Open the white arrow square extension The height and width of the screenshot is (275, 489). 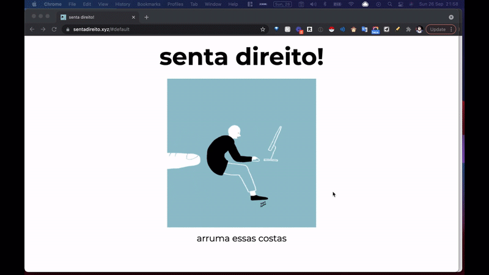pyautogui.click(x=386, y=29)
